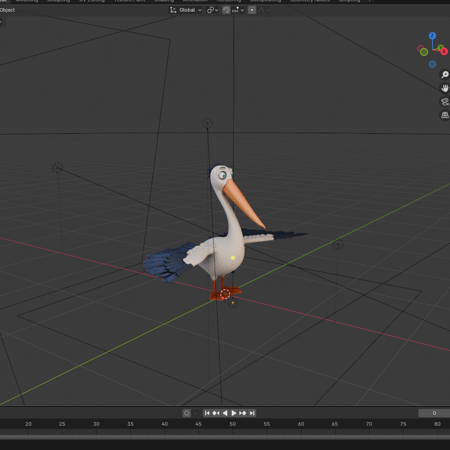Select the light object at the far left of the viewport

point(58,168)
